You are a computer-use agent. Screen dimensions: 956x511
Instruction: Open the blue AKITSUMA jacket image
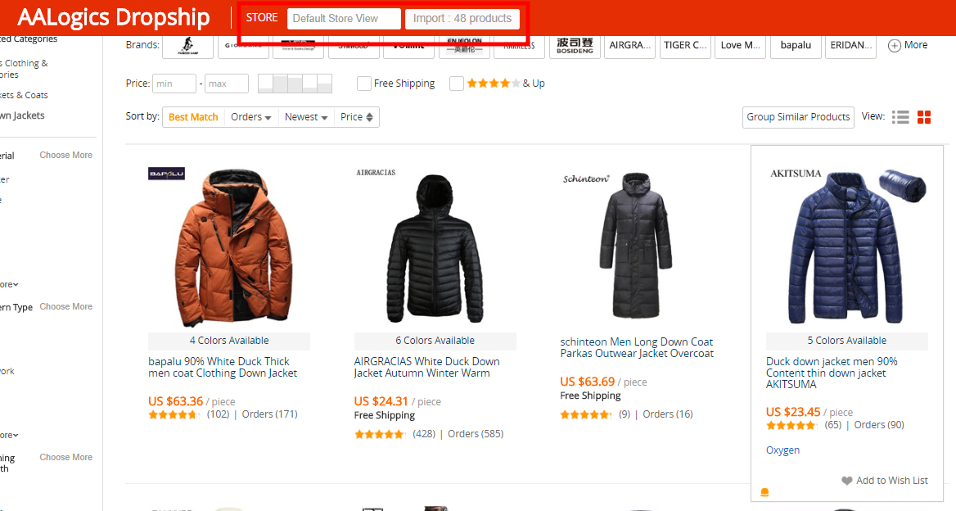tap(845, 247)
